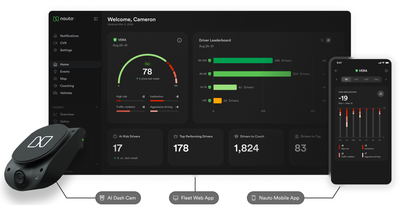This screenshot has height=210, width=400.
Task: Click the Top Performing Drivers count 178
Action: point(181,148)
